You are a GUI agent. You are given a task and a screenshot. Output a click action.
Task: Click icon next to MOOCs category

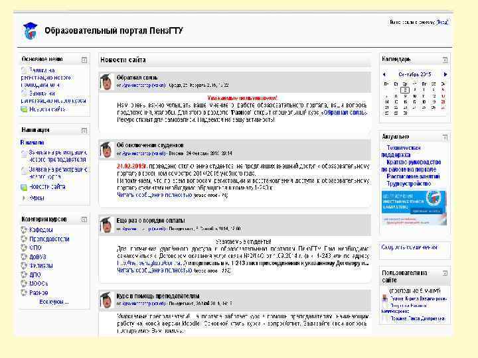coord(24,284)
